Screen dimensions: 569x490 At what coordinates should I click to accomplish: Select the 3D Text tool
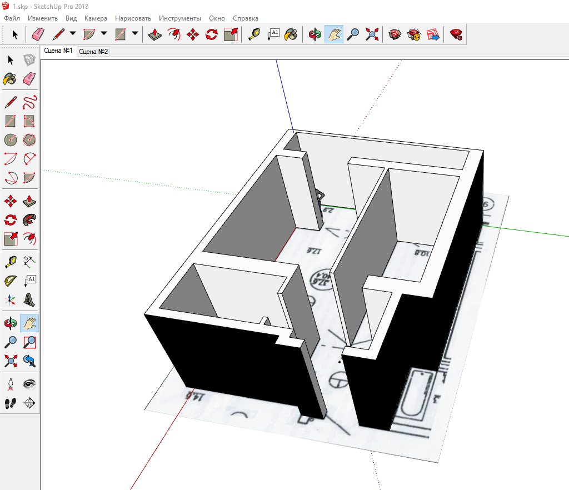(x=29, y=300)
